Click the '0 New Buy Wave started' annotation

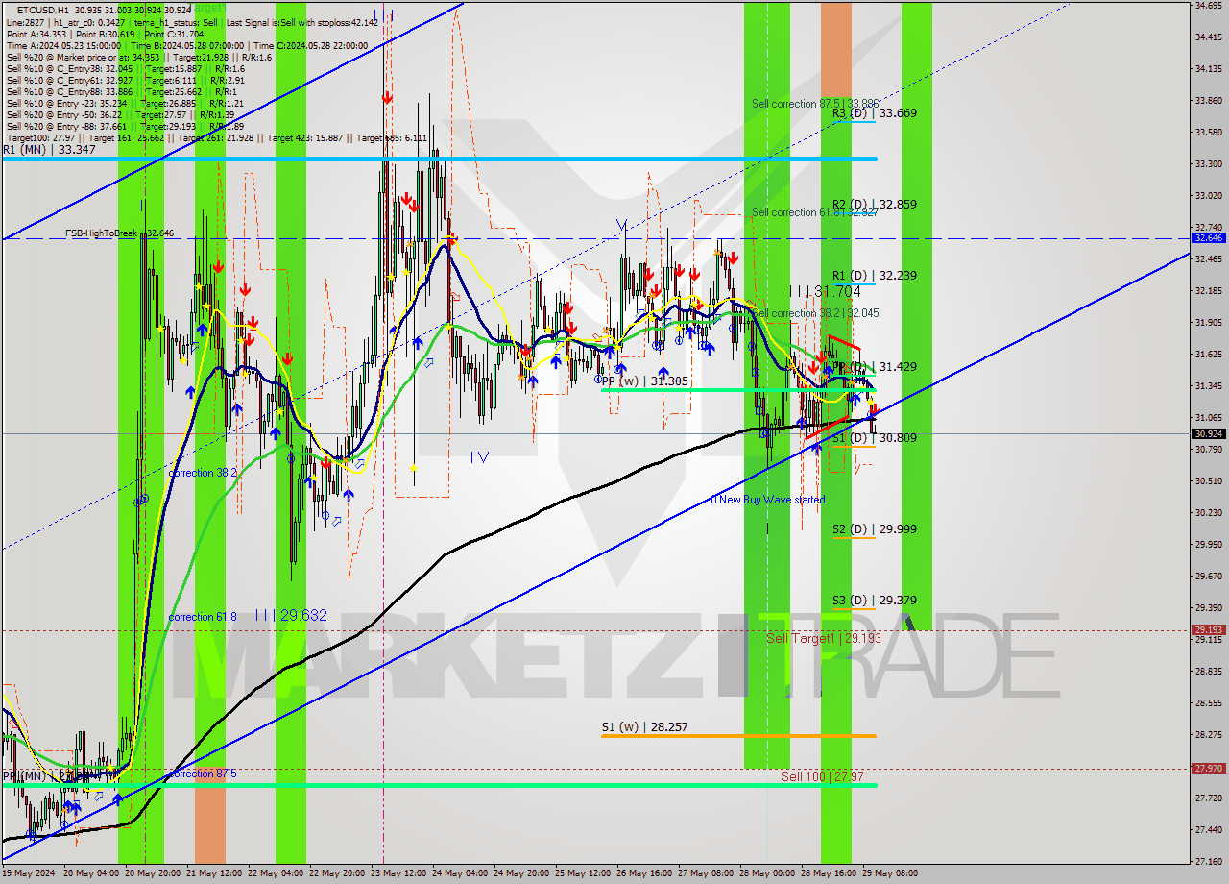coord(767,500)
